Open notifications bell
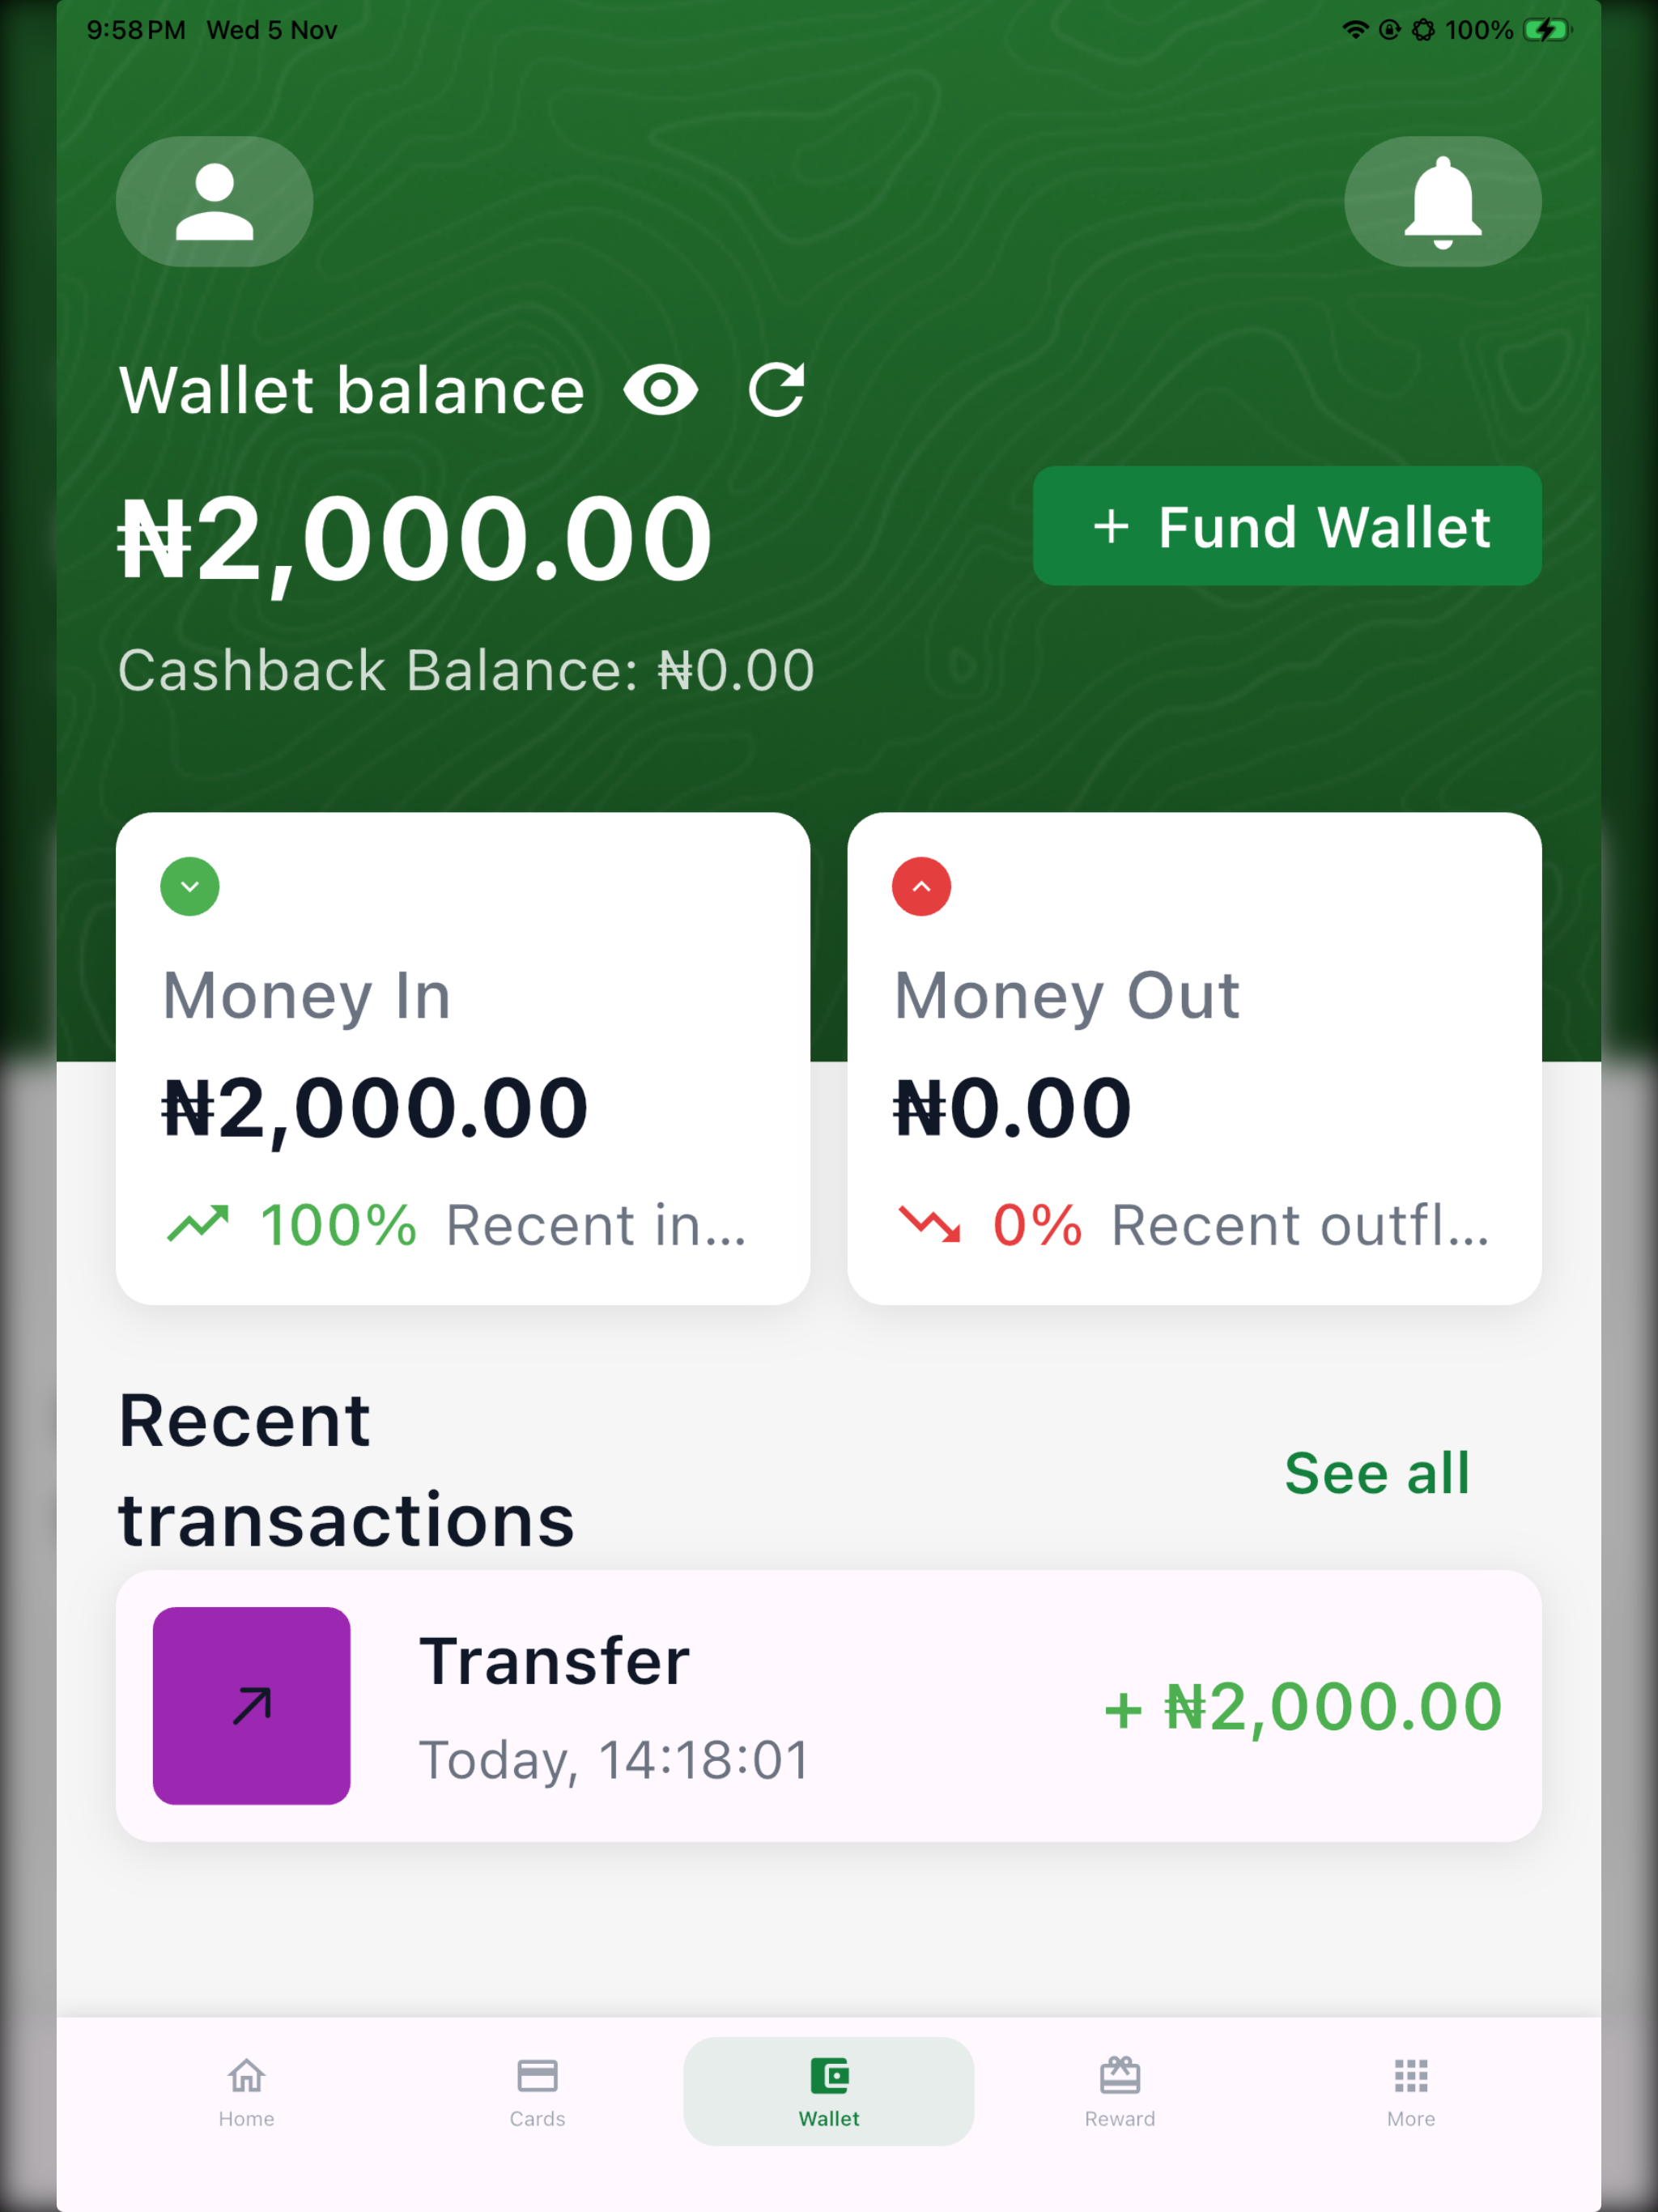This screenshot has height=2212, width=1658. [1442, 201]
